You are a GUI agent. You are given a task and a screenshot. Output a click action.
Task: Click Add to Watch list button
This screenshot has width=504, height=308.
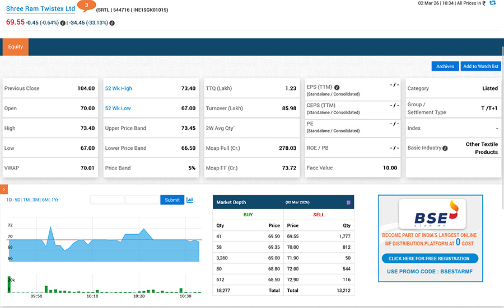point(480,67)
